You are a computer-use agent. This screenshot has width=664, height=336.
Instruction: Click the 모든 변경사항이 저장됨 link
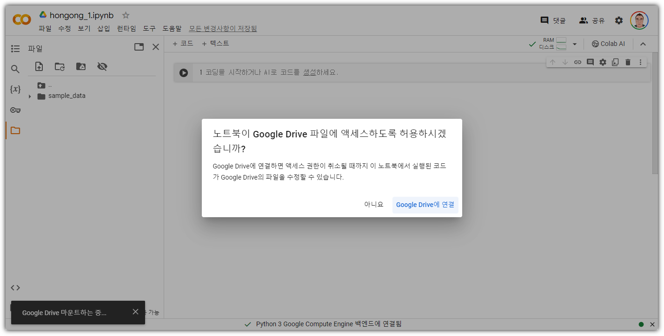pos(223,29)
